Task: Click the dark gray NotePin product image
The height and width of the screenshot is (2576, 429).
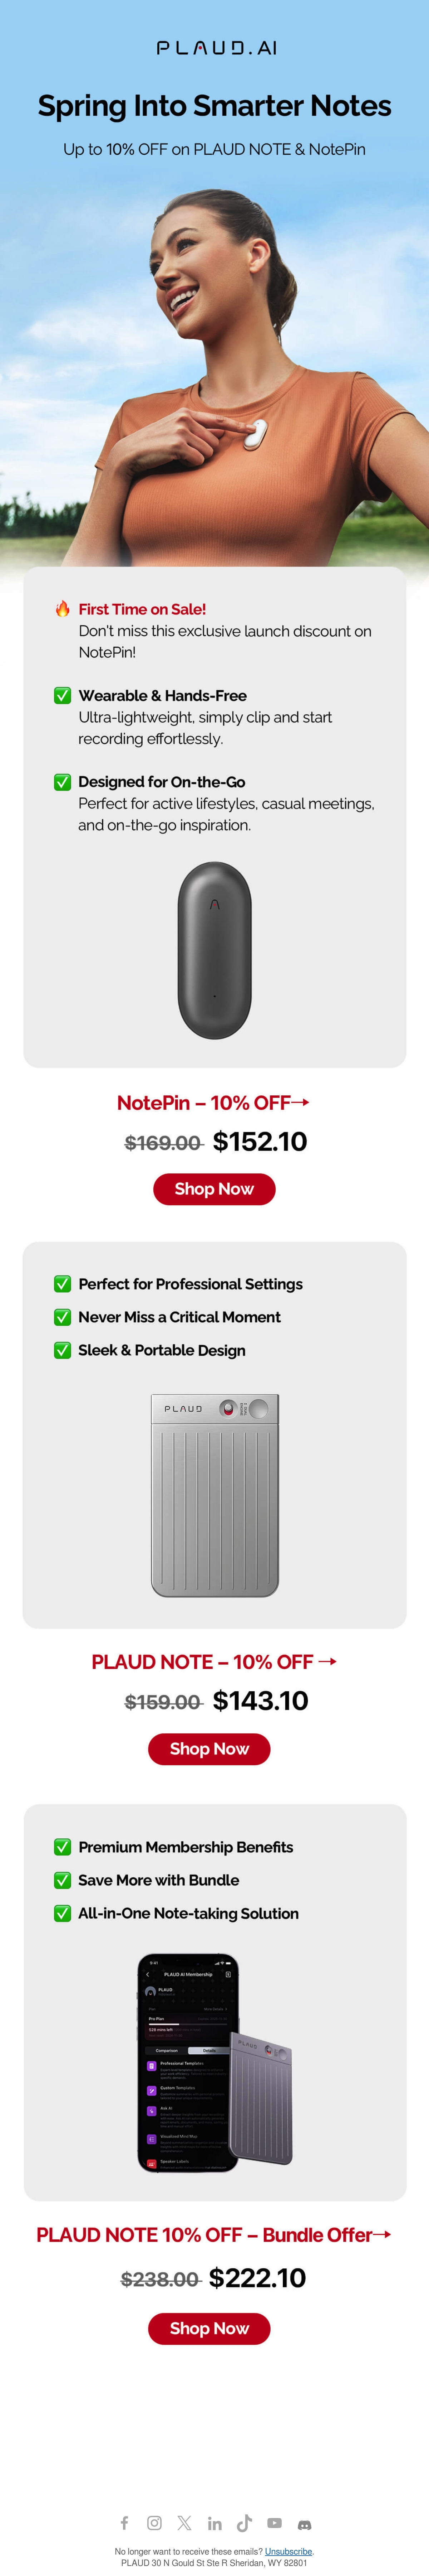Action: click(214, 950)
